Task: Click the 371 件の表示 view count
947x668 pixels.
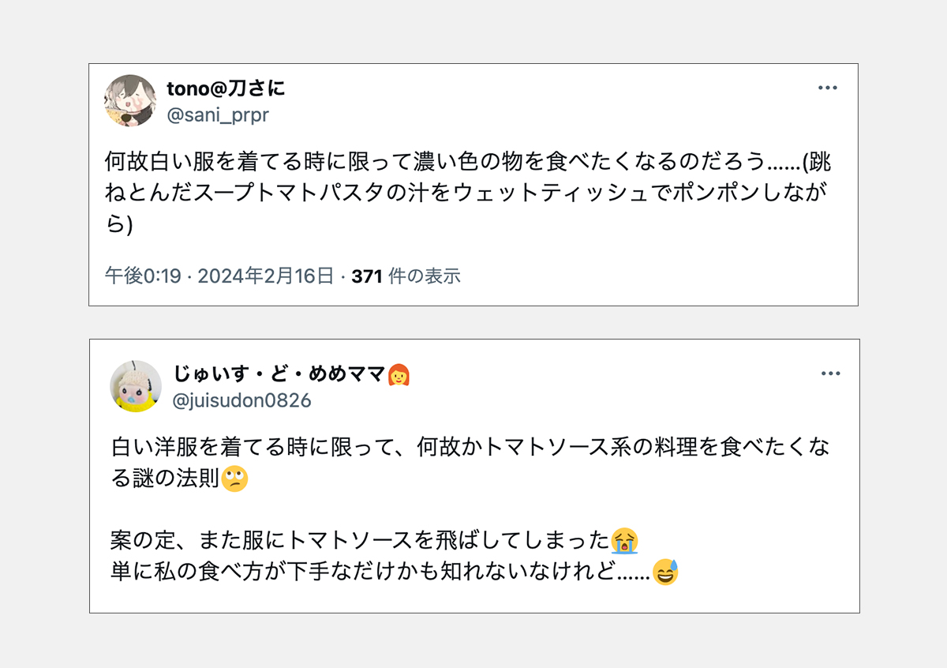Action: pyautogui.click(x=406, y=276)
